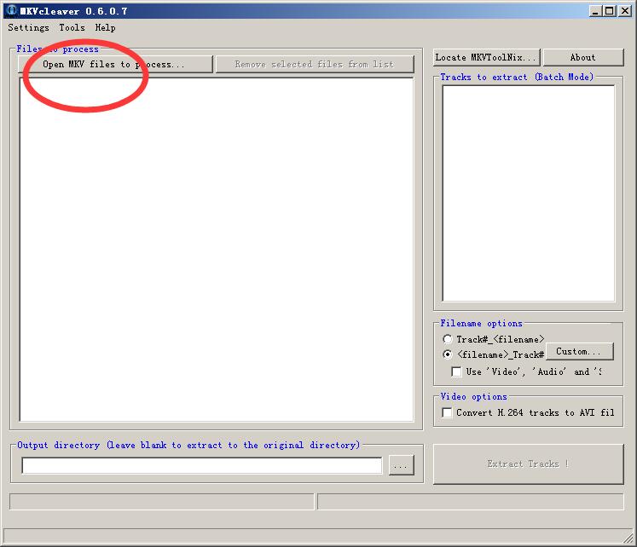Maximize the MKVcleaver window

point(609,10)
